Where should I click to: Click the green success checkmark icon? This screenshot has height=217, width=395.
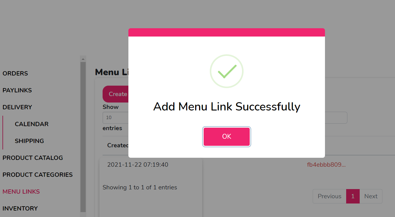click(x=227, y=71)
